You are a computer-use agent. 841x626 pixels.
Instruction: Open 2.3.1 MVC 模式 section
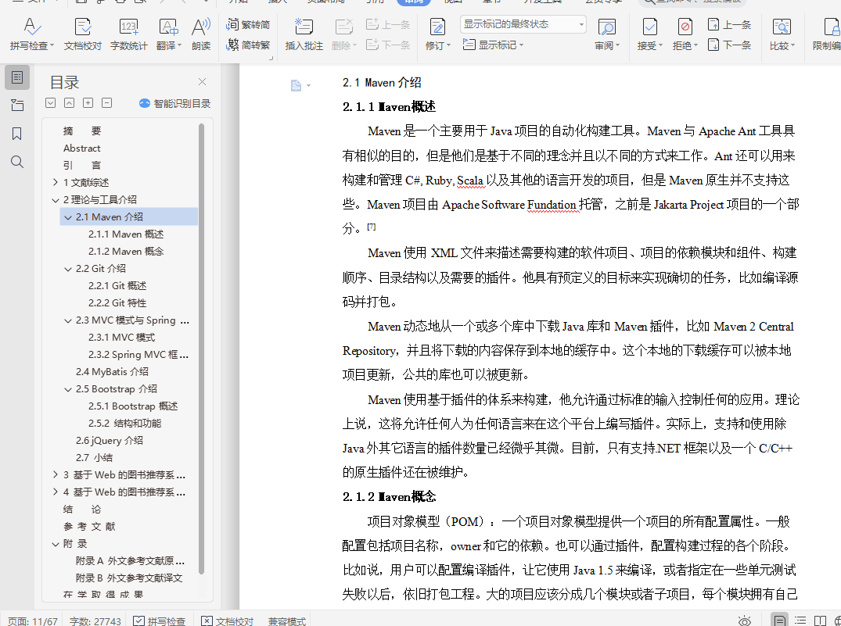(122, 337)
